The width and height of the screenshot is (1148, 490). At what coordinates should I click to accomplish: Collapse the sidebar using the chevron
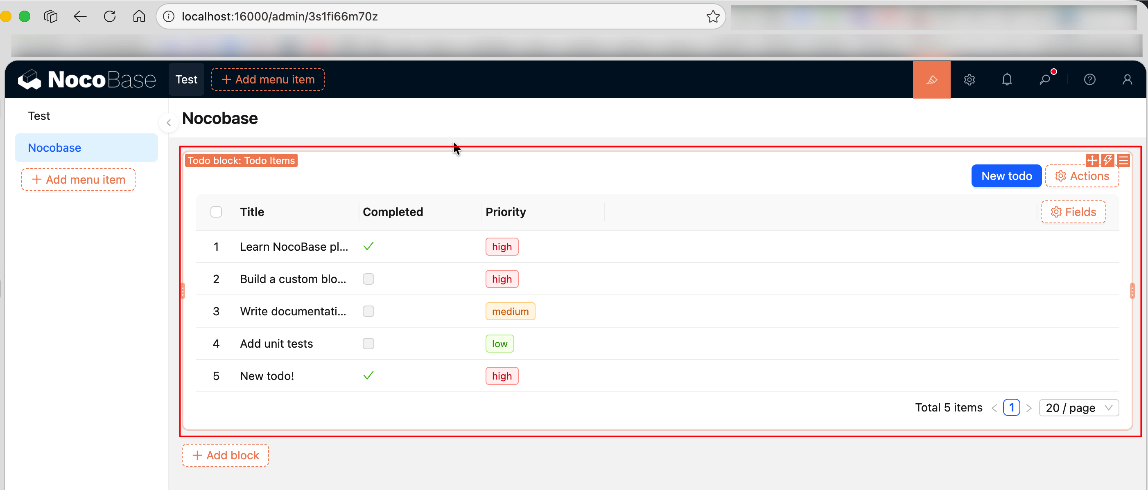coord(169,123)
